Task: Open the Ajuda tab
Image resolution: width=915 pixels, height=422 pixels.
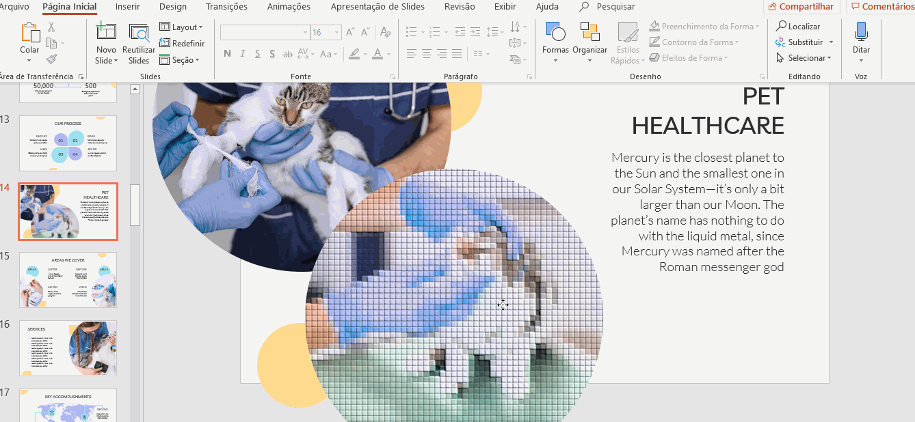Action: [547, 7]
